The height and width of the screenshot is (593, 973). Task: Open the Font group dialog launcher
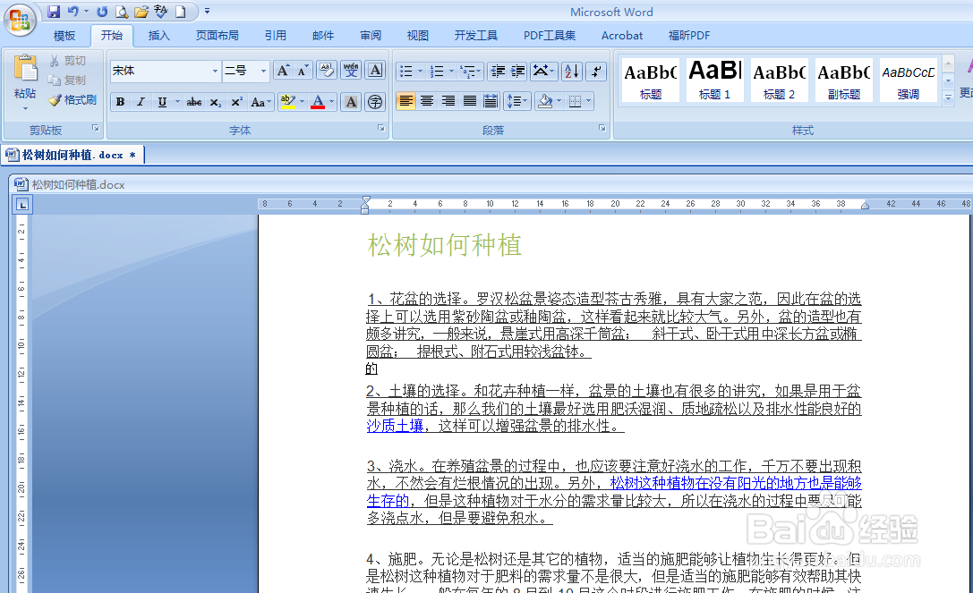383,130
